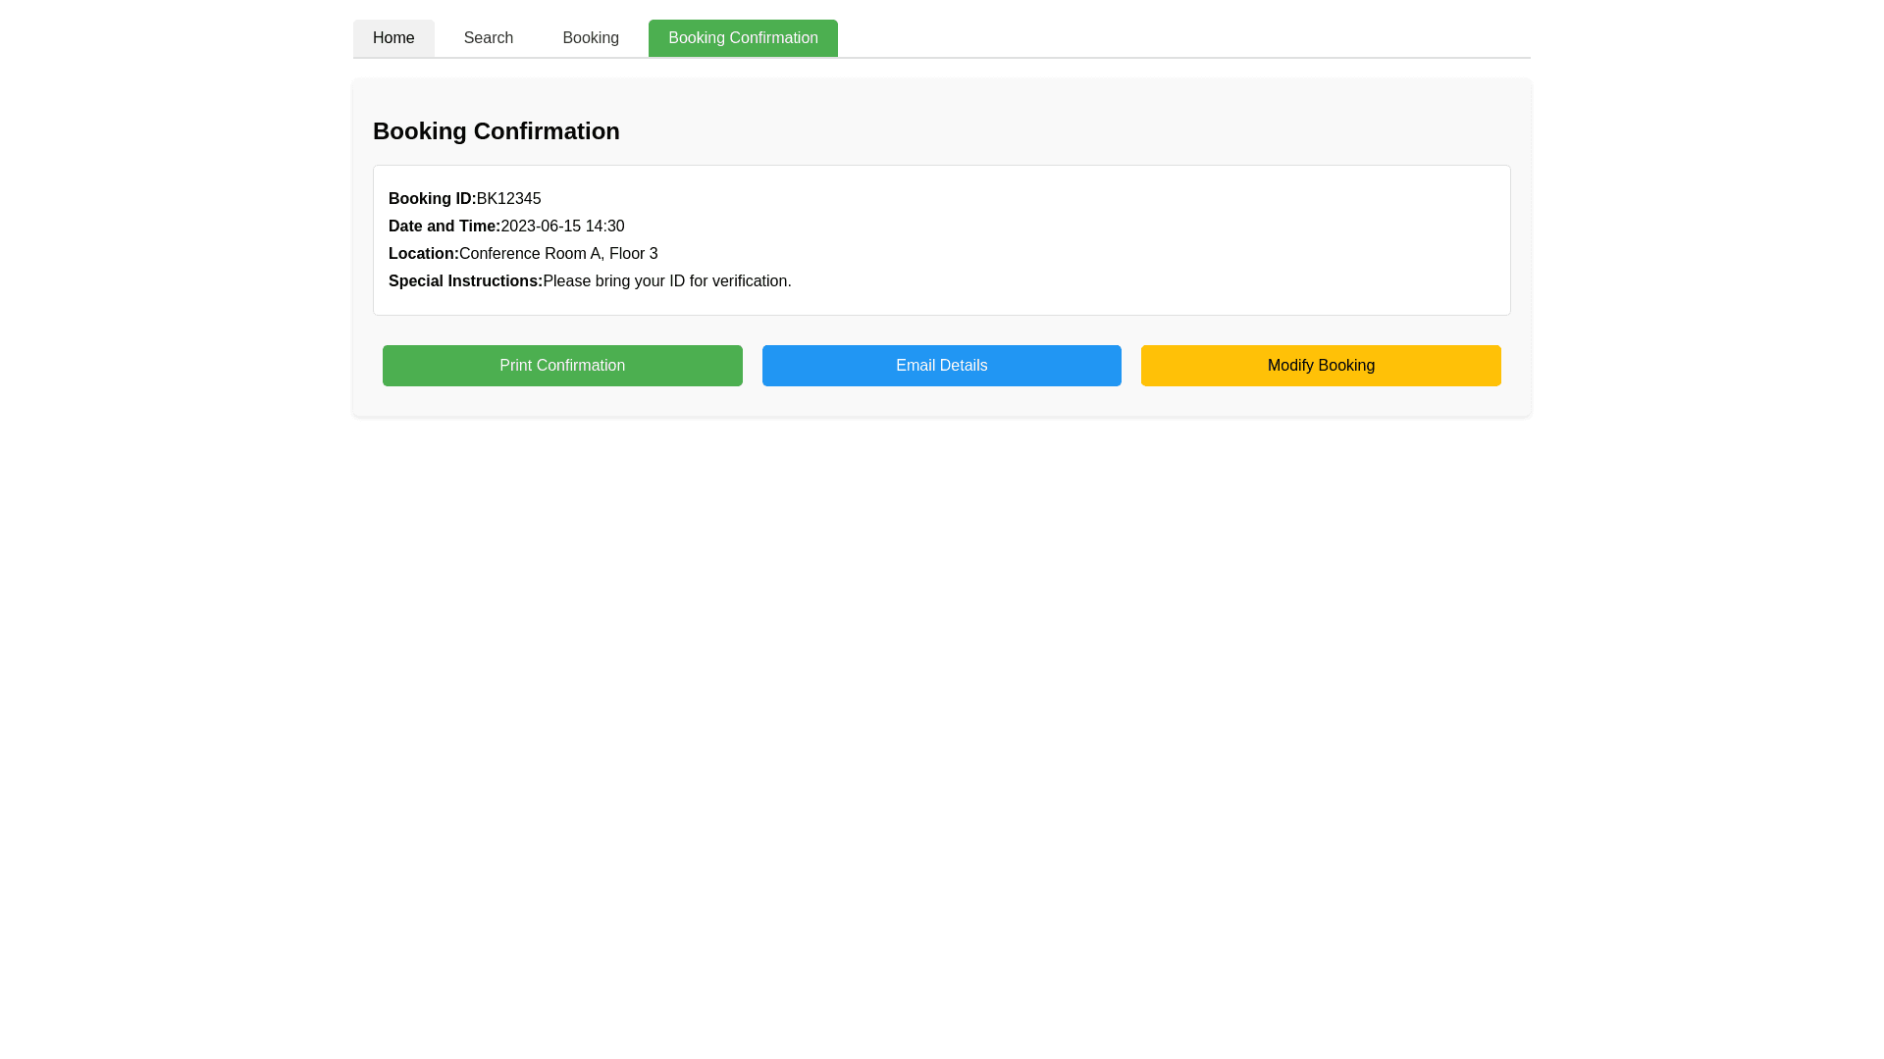Select the green Booking Confirmation tab
The width and height of the screenshot is (1884, 1059).
tap(743, 38)
